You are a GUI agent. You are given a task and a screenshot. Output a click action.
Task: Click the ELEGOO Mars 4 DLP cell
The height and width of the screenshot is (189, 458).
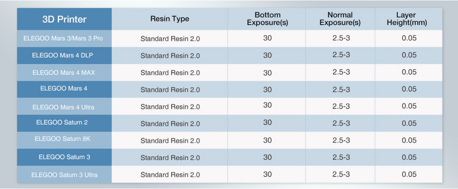tap(64, 55)
